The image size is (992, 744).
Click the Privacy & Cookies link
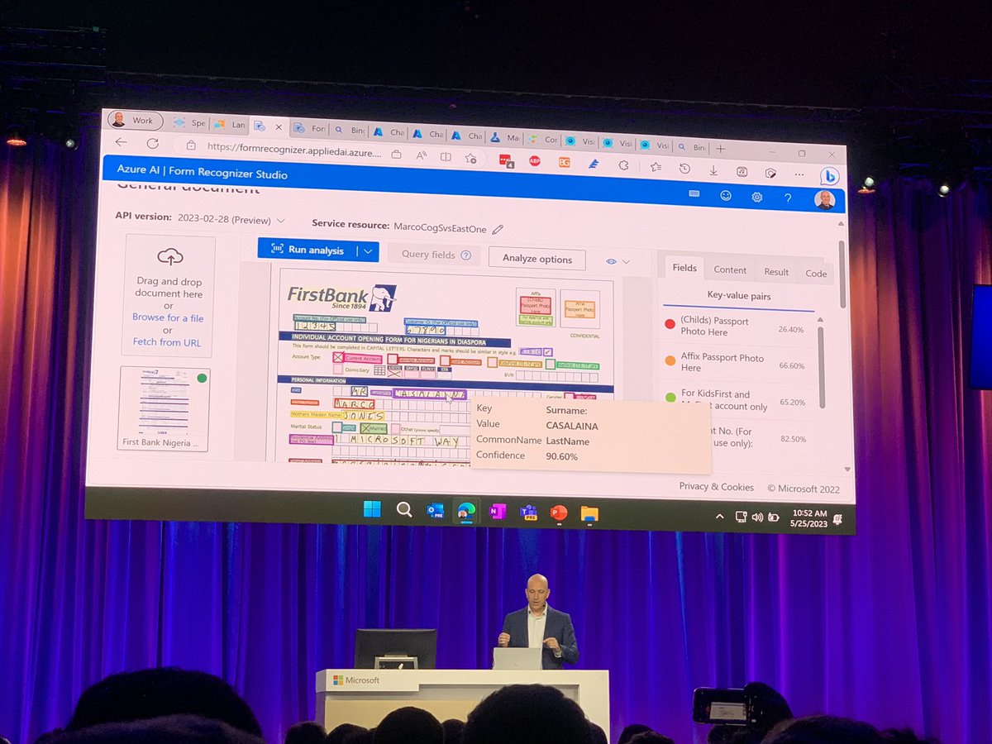coord(716,487)
